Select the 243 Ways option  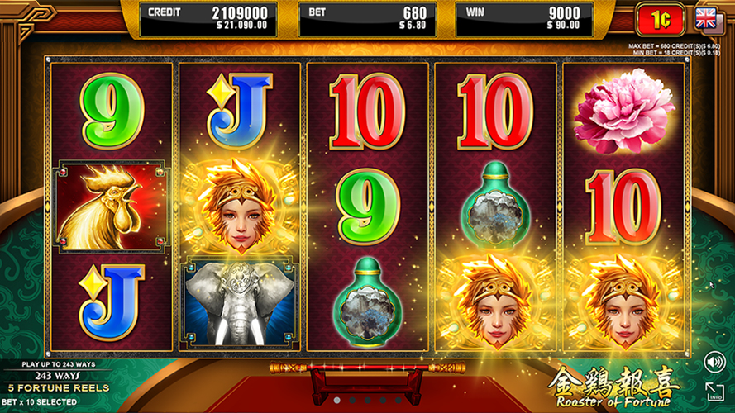tap(57, 376)
